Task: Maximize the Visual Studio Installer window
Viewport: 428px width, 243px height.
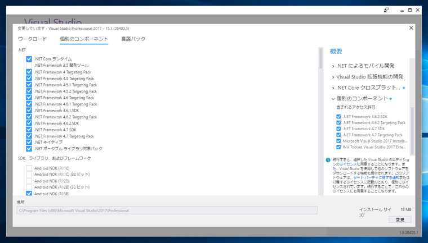Action: [410, 10]
